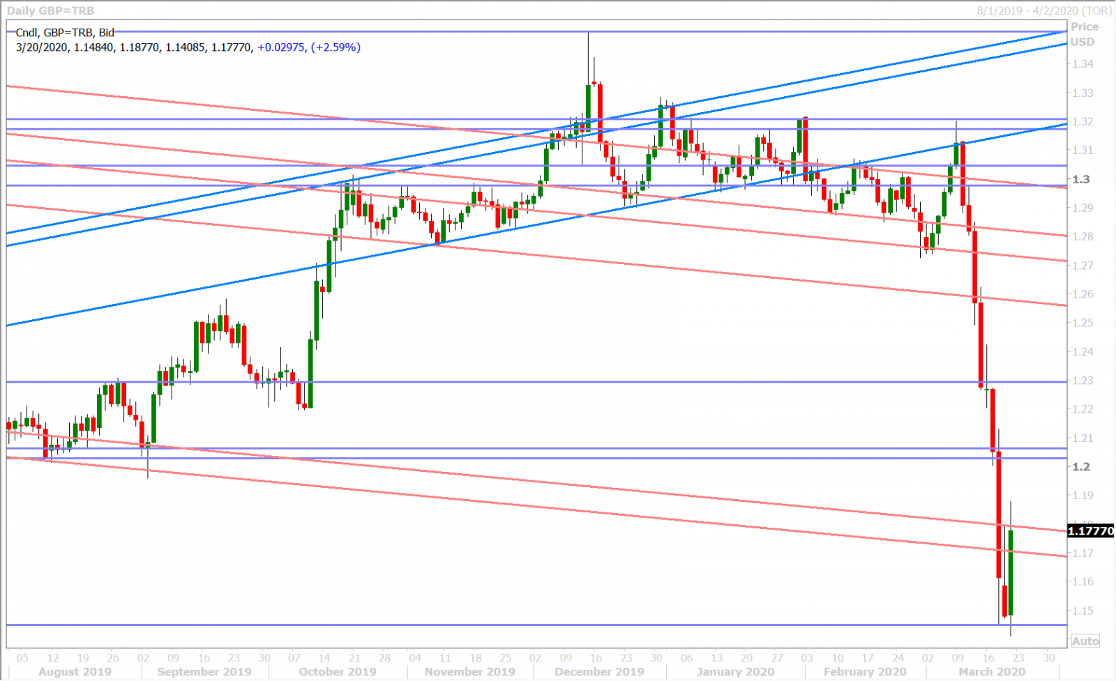This screenshot has width=1116, height=681.
Task: Click the Auto scale button
Action: (x=1085, y=641)
